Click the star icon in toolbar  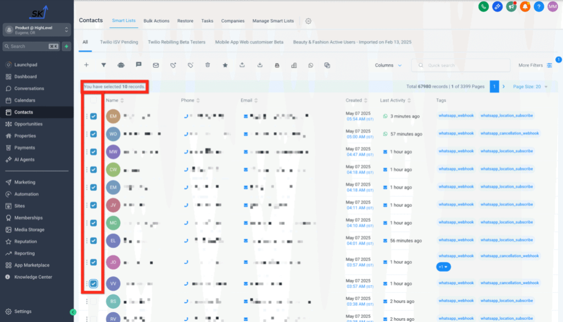click(225, 65)
